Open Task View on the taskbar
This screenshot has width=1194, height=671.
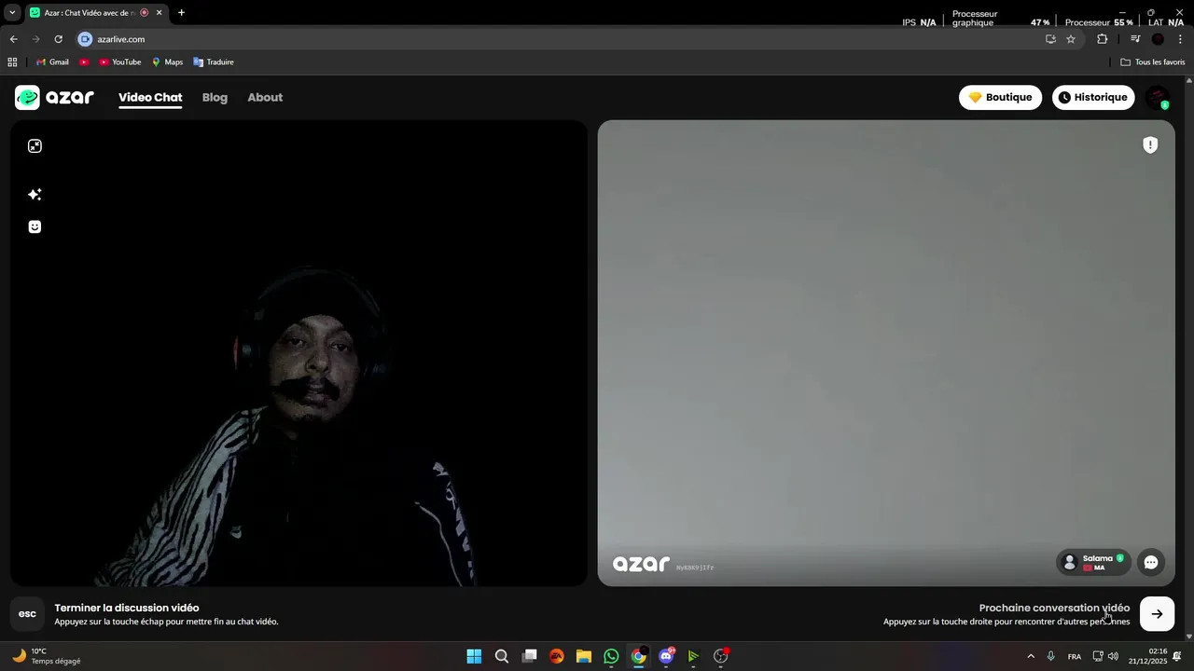tap(529, 656)
